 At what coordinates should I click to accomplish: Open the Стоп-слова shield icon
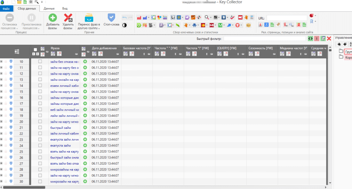(x=111, y=18)
